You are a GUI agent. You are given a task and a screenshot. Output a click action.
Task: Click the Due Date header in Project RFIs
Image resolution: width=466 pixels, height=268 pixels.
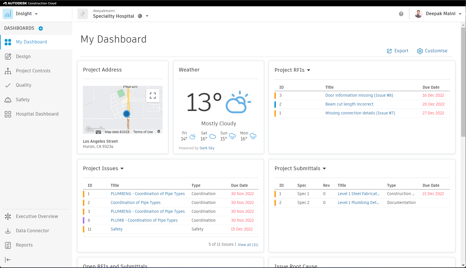(x=431, y=87)
